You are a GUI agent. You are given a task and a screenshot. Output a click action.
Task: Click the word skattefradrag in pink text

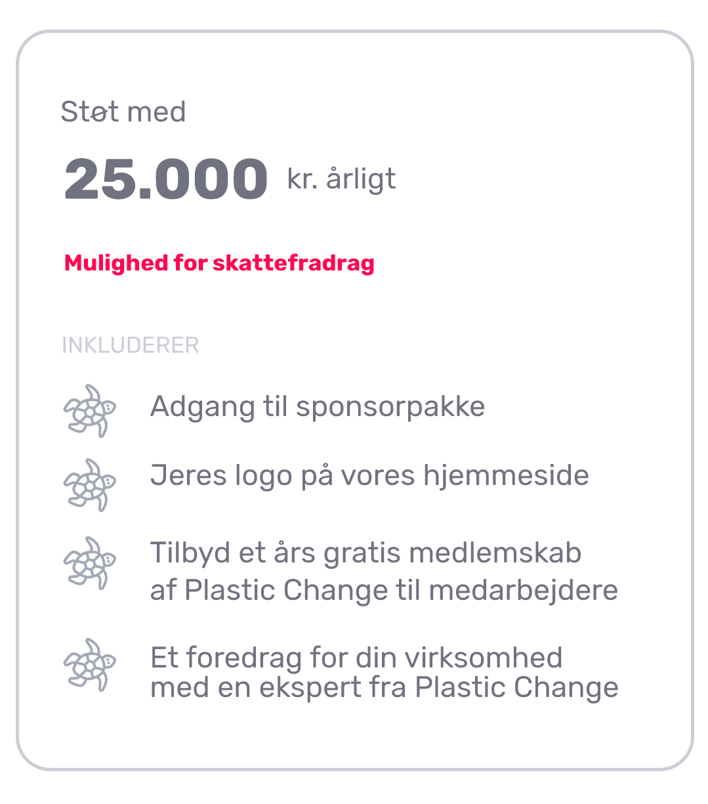coord(293,263)
